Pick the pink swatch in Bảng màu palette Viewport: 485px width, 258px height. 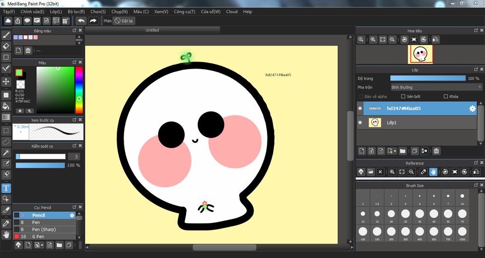(x=36, y=37)
